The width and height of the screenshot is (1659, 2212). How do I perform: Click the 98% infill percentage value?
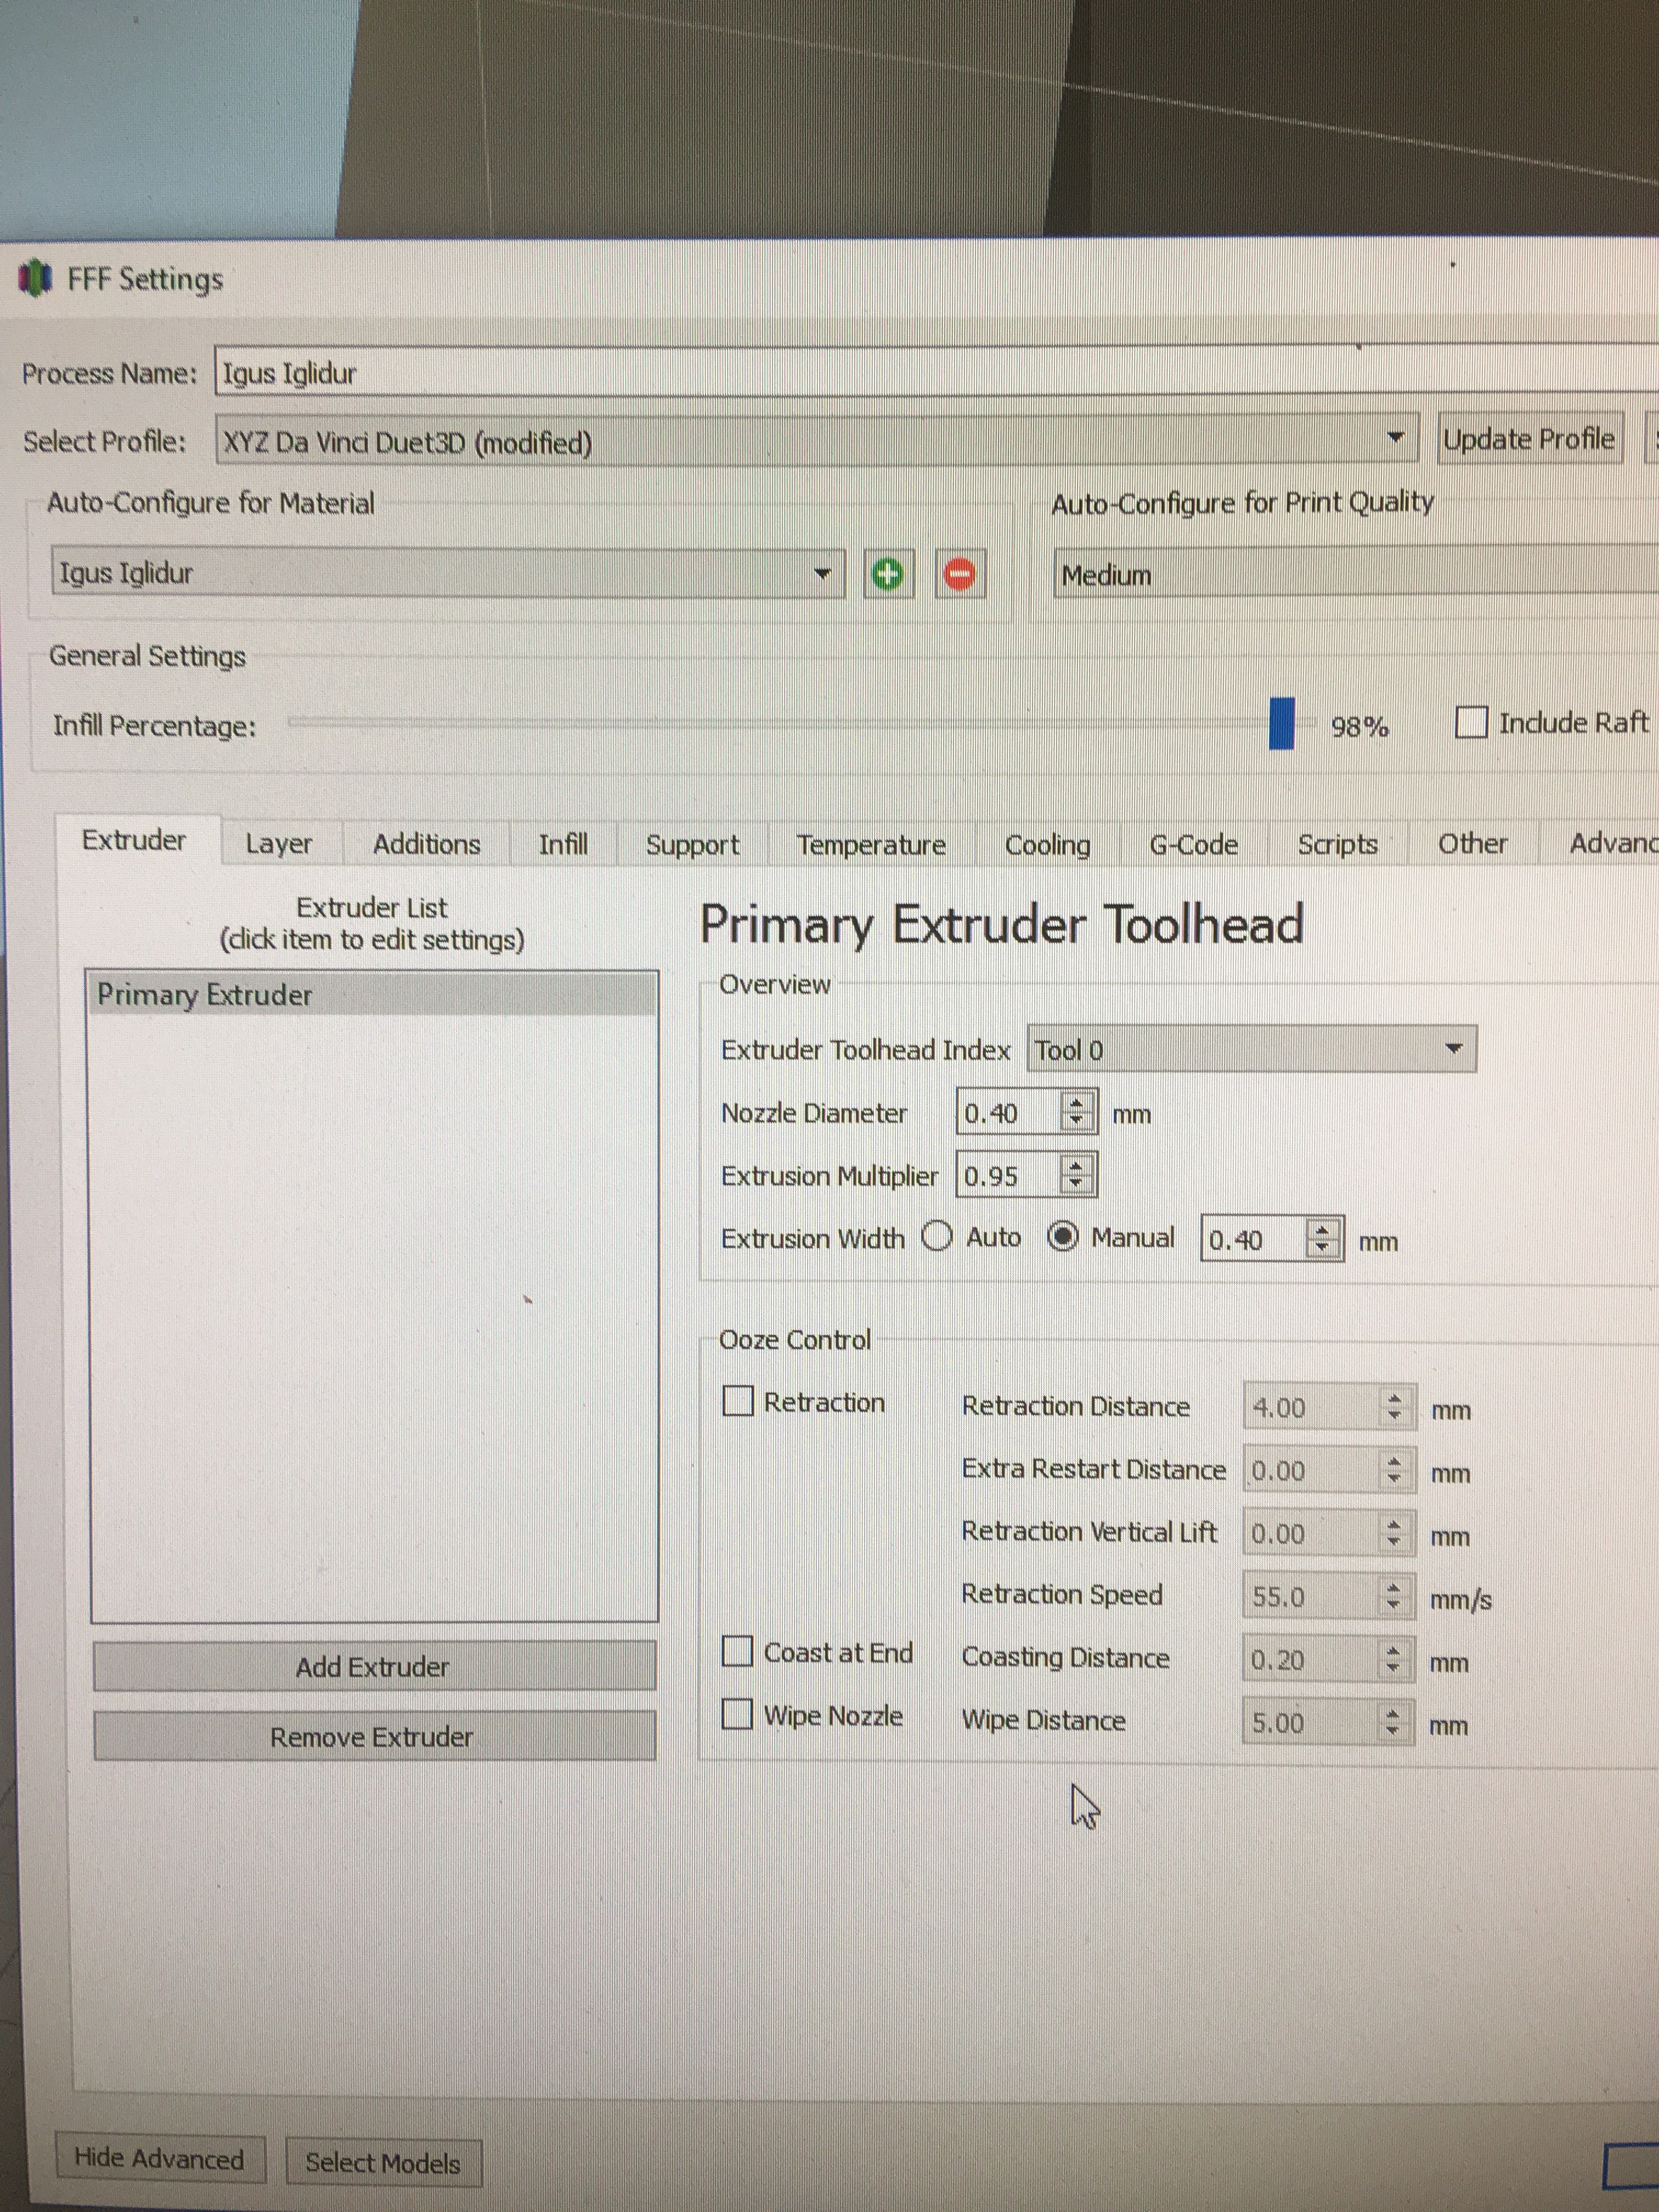(1359, 726)
